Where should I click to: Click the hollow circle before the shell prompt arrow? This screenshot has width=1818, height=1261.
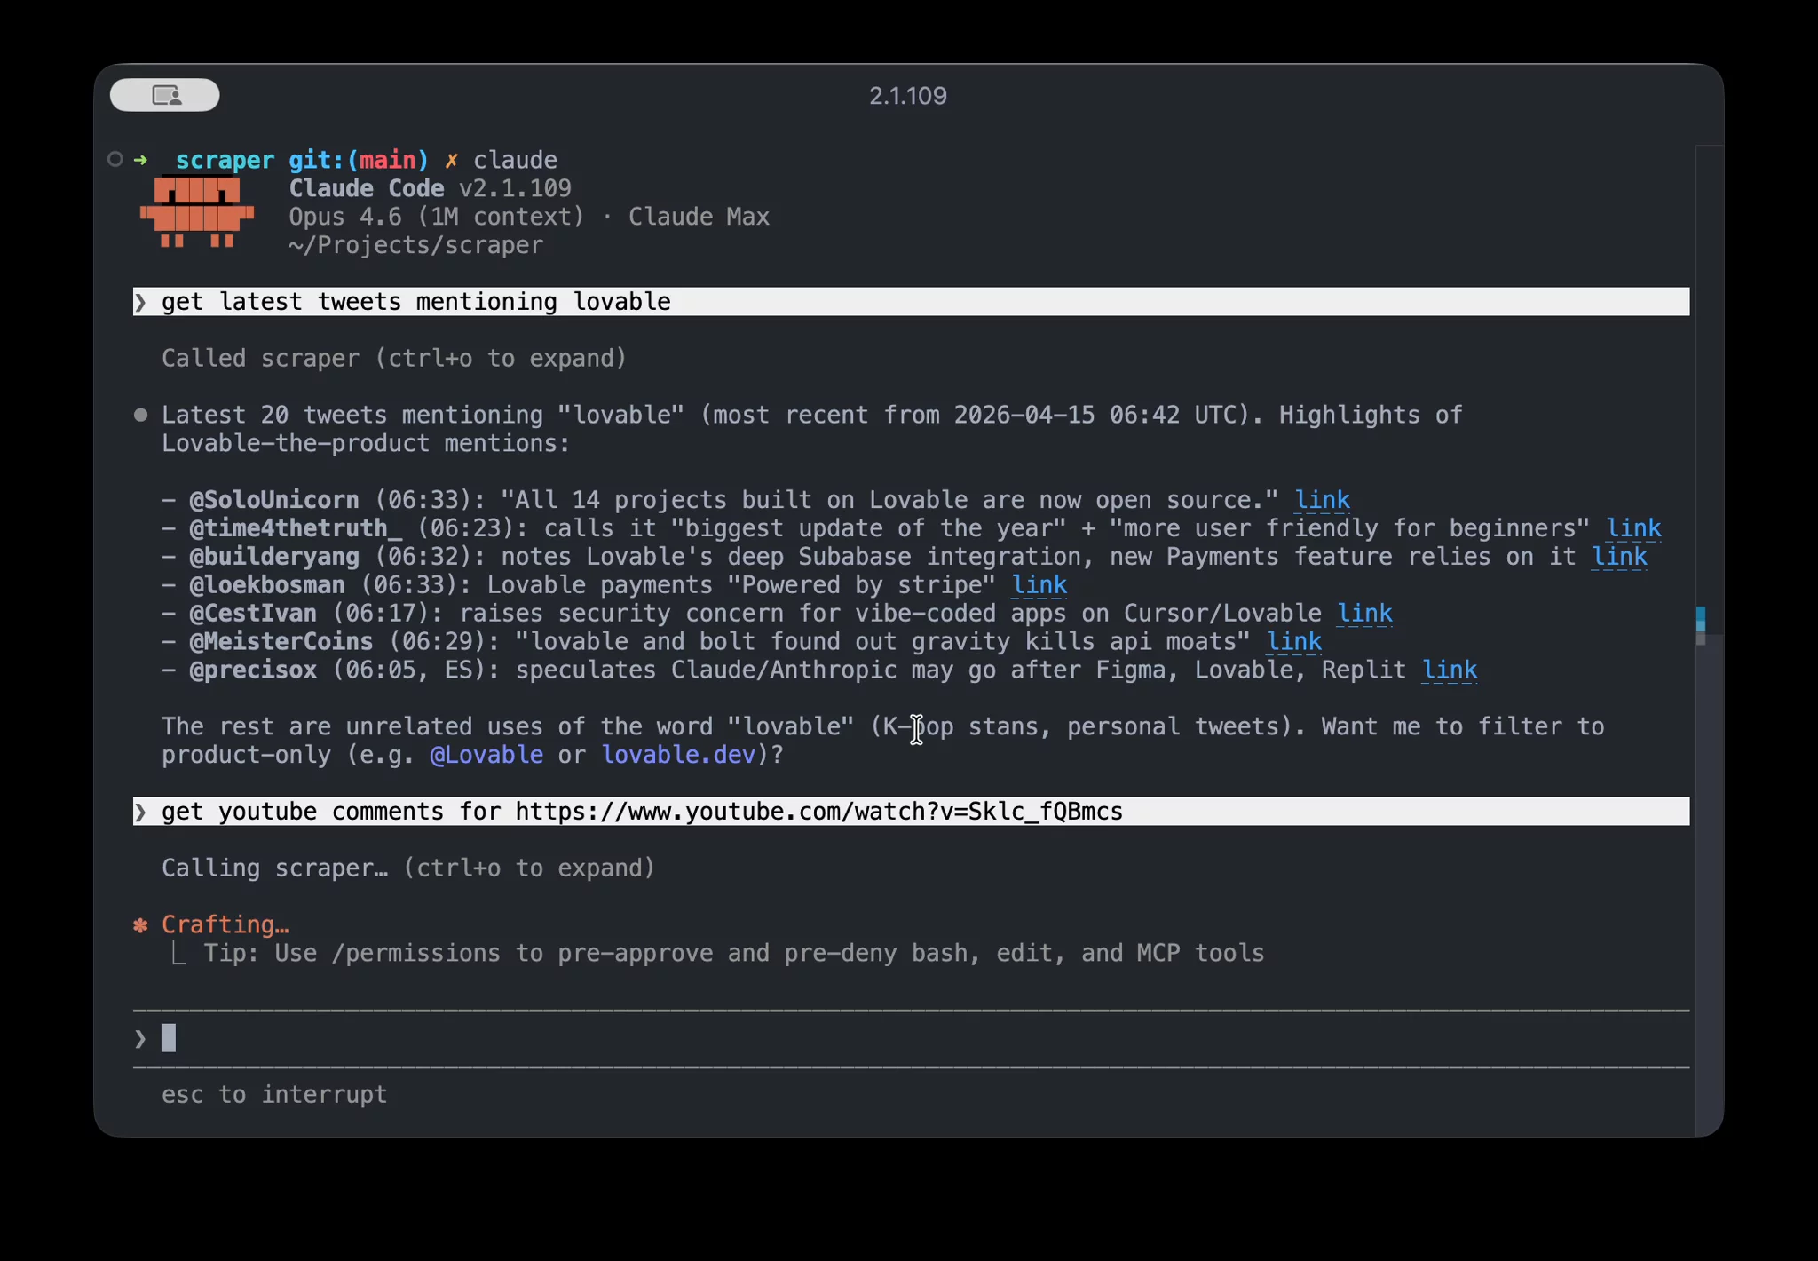pos(115,160)
